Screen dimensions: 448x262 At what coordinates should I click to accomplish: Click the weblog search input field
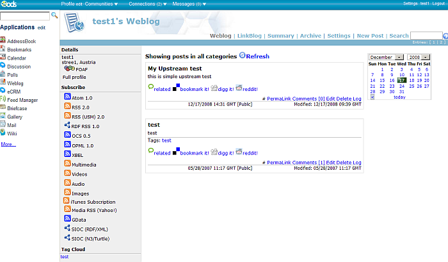pyautogui.click(x=426, y=36)
